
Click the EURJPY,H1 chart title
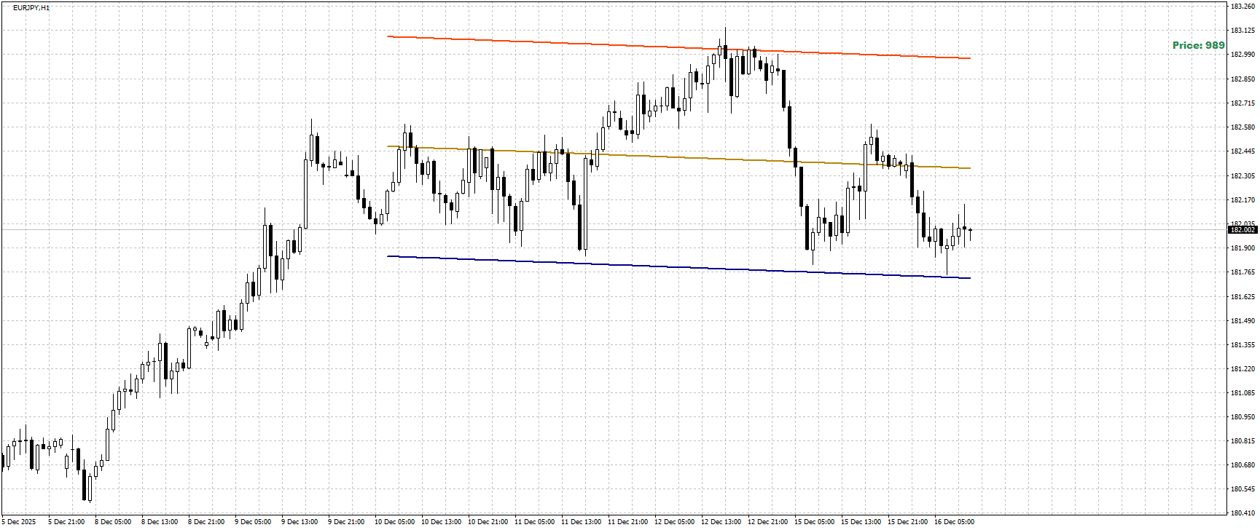tap(31, 7)
